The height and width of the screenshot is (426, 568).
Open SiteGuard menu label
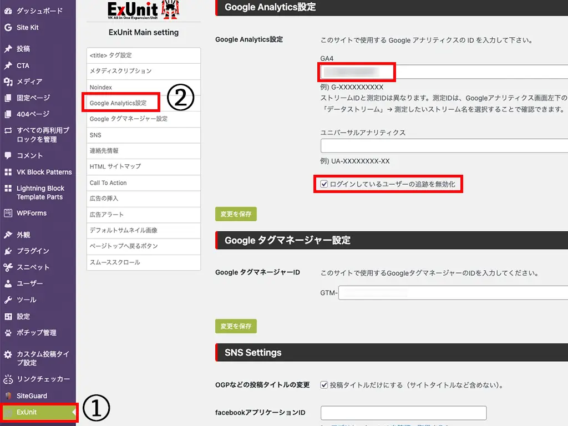pos(32,395)
